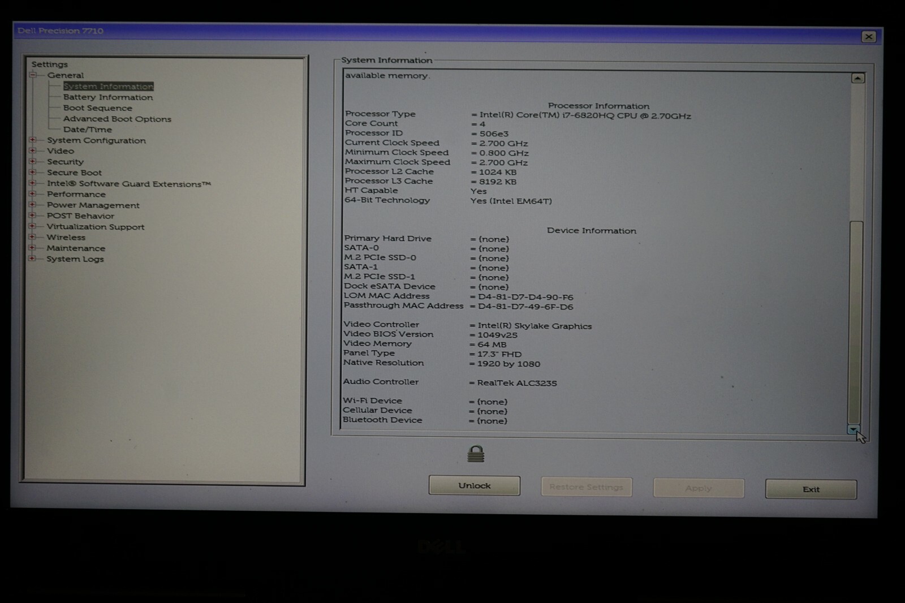Select the Video category label
The width and height of the screenshot is (905, 603).
(61, 151)
